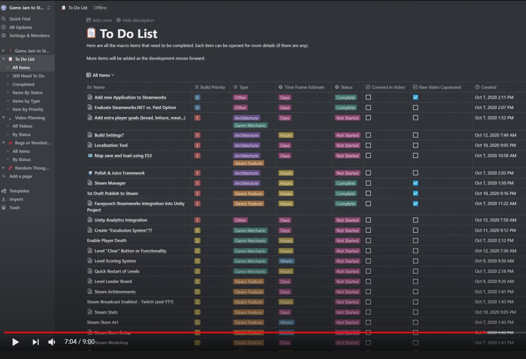Check Raw Video Captured for Evaluate Steamworks.NET row

(415, 107)
